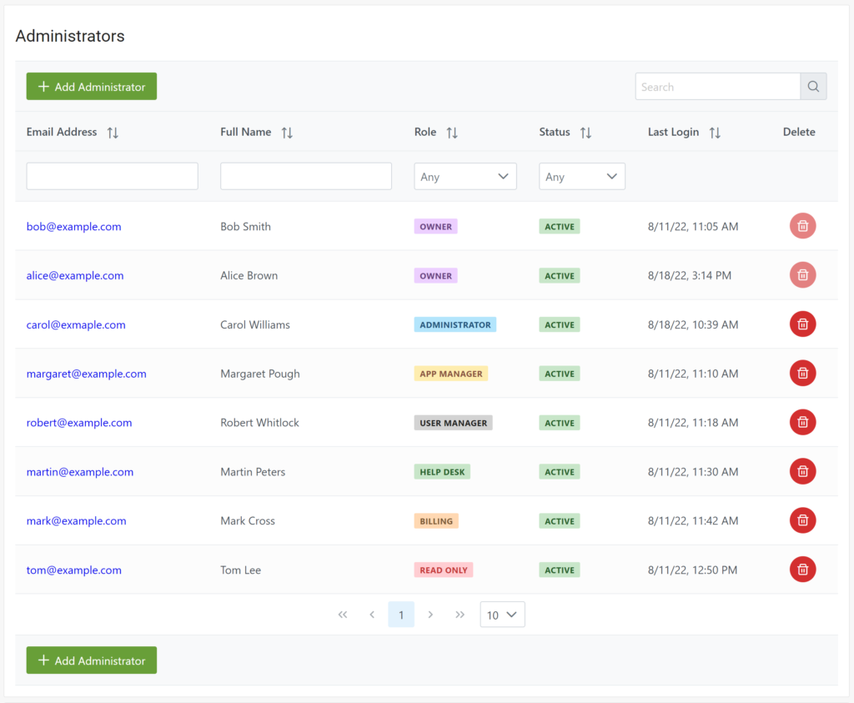The height and width of the screenshot is (703, 854).
Task: Click trash icon for Tom Lee
Action: pyautogui.click(x=802, y=570)
